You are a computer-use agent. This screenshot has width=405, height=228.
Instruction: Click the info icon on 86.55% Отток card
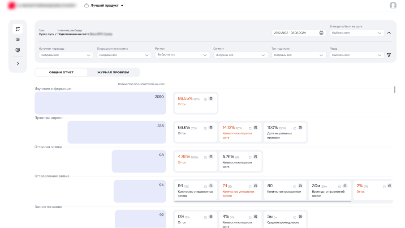[205, 99]
